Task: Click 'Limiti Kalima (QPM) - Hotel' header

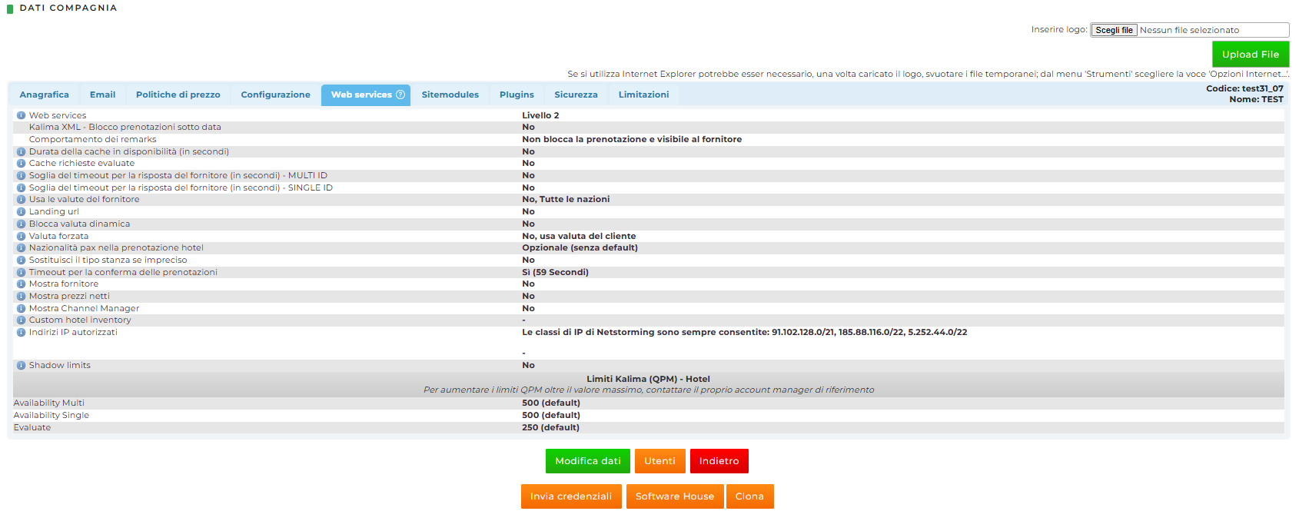Action: (648, 379)
